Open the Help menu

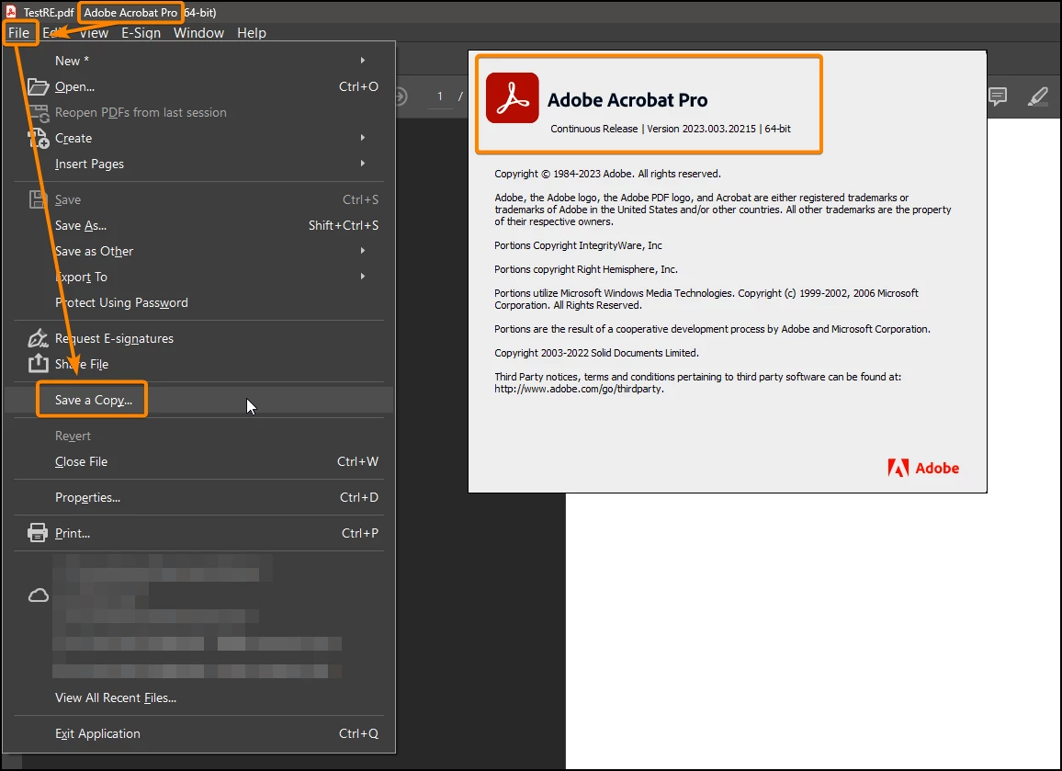click(x=252, y=32)
